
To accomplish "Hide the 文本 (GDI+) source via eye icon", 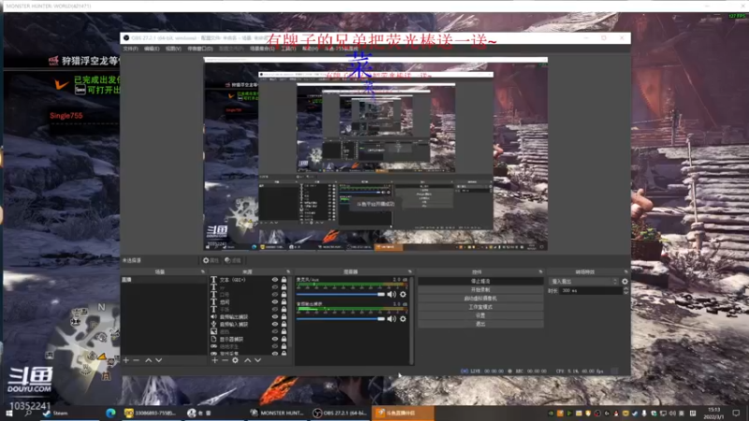I will (274, 280).
